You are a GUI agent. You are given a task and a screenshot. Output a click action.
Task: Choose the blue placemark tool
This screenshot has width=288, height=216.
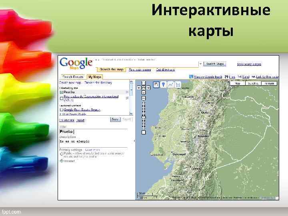[x=163, y=85]
